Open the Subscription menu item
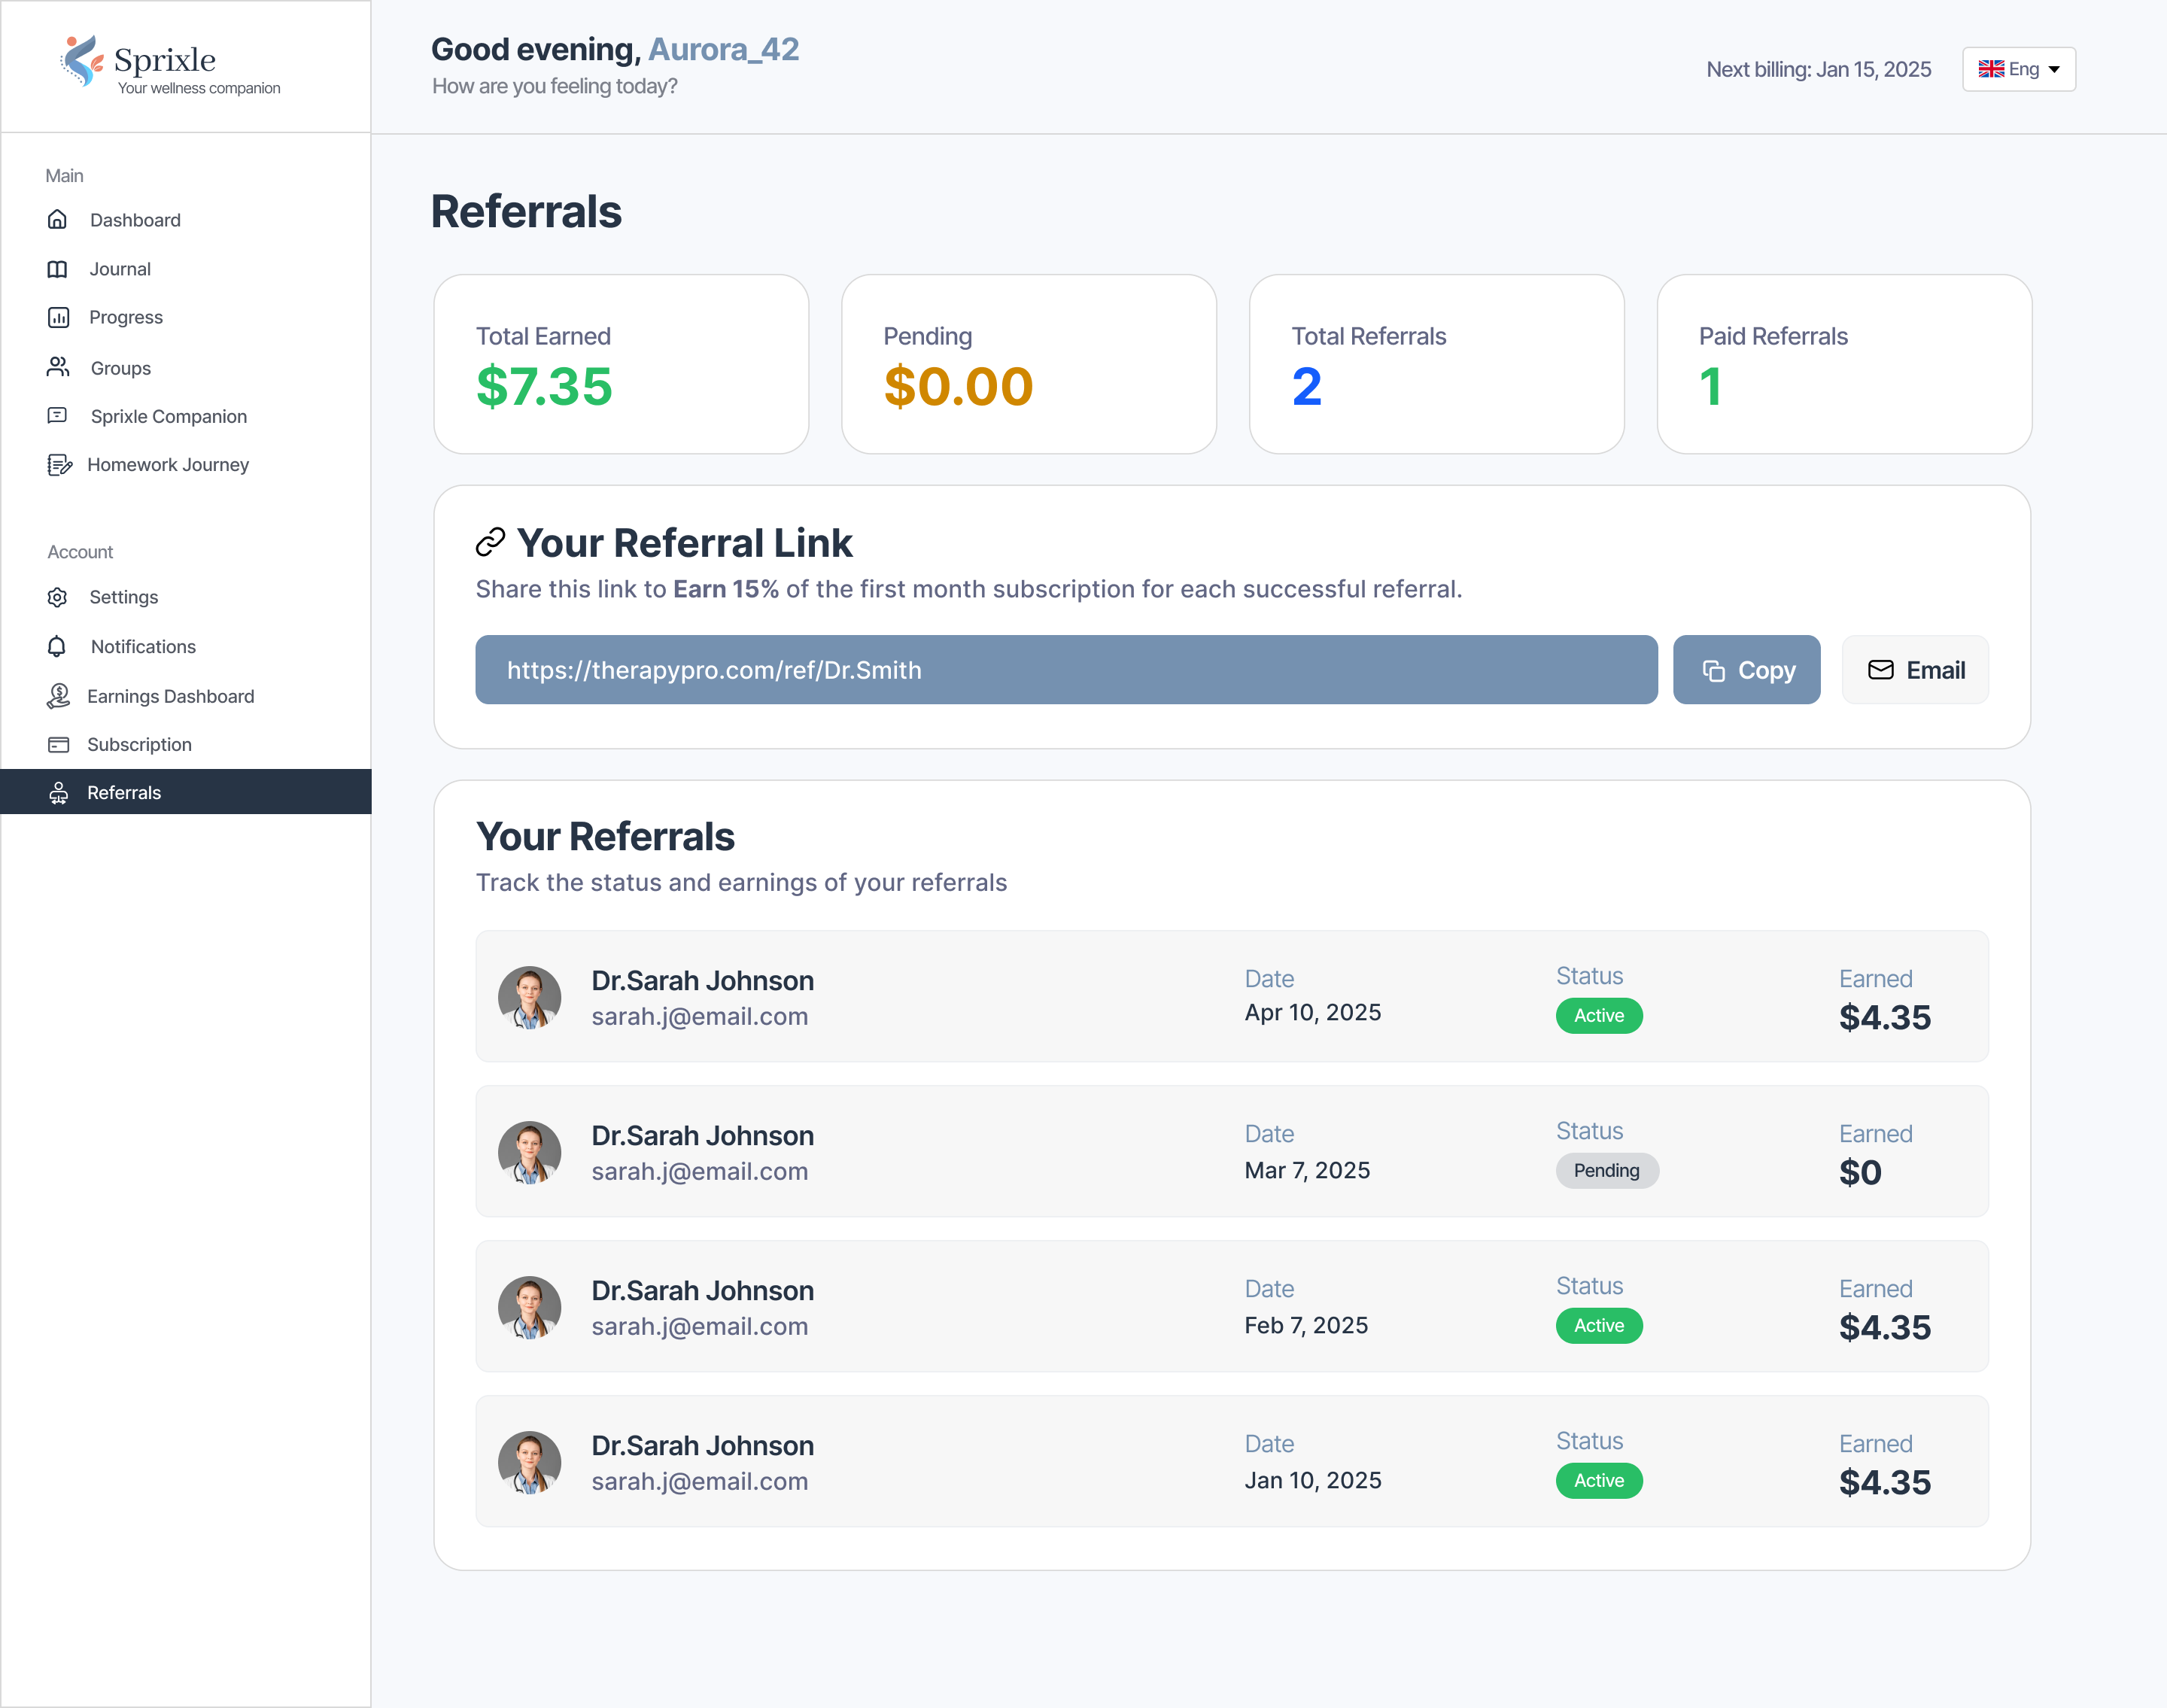 [x=139, y=745]
